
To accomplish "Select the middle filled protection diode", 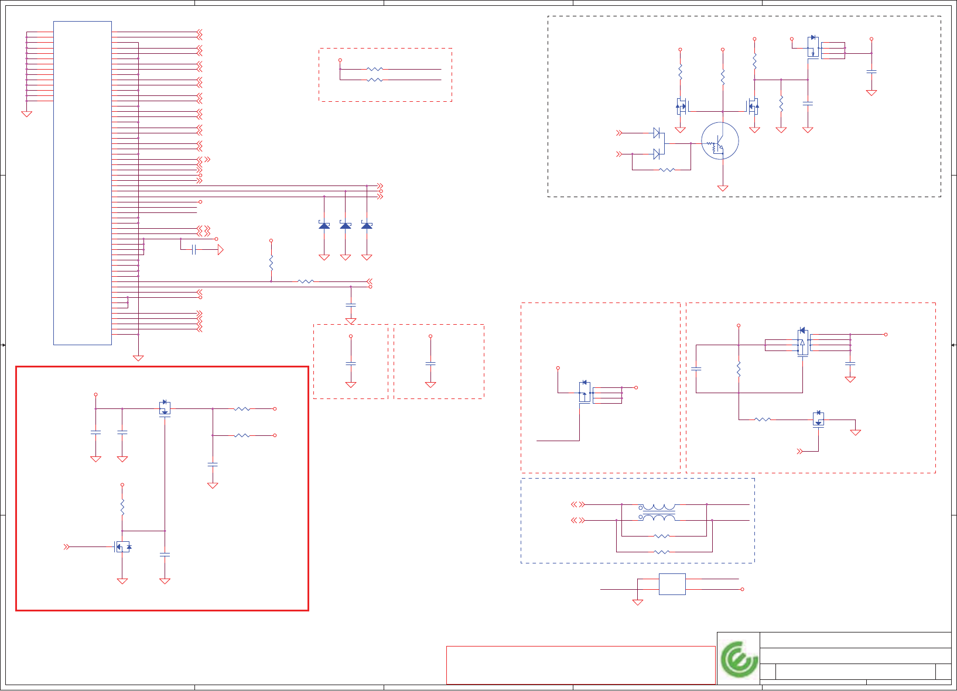I will (346, 225).
